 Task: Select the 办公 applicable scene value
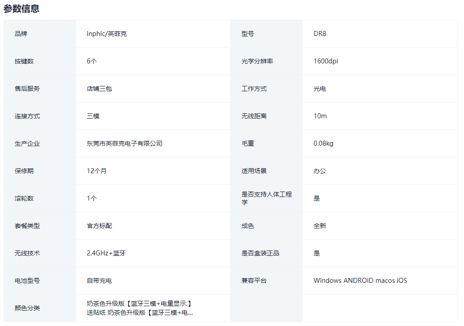tap(319, 171)
